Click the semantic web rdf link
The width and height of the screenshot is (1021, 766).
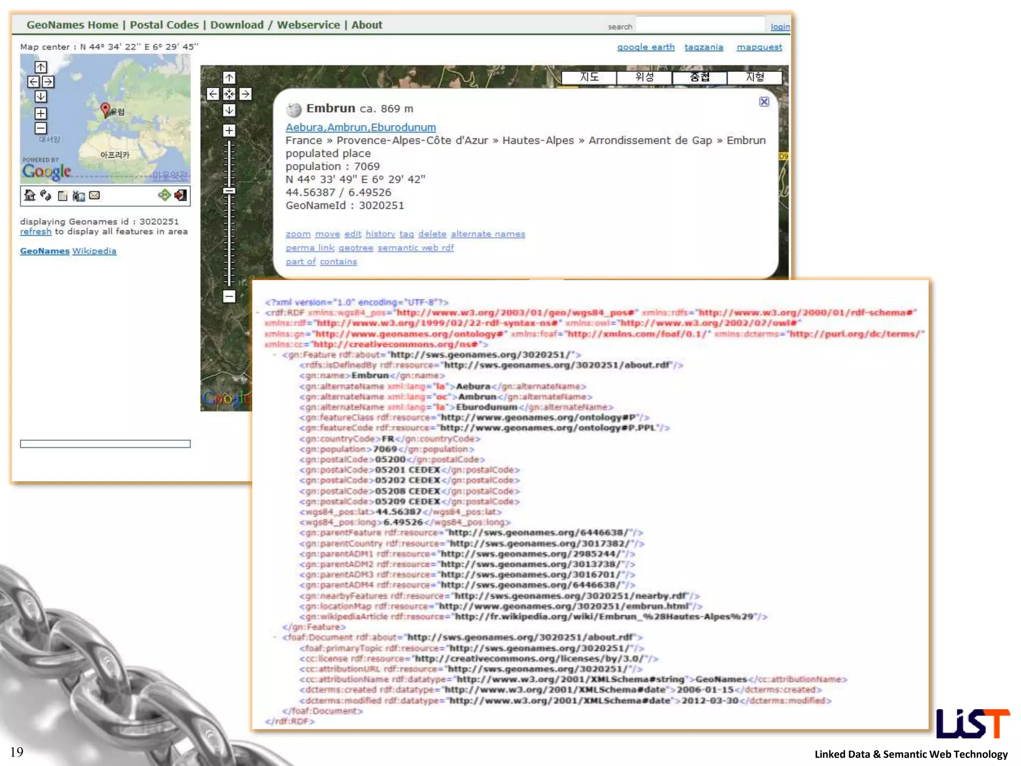coord(415,248)
